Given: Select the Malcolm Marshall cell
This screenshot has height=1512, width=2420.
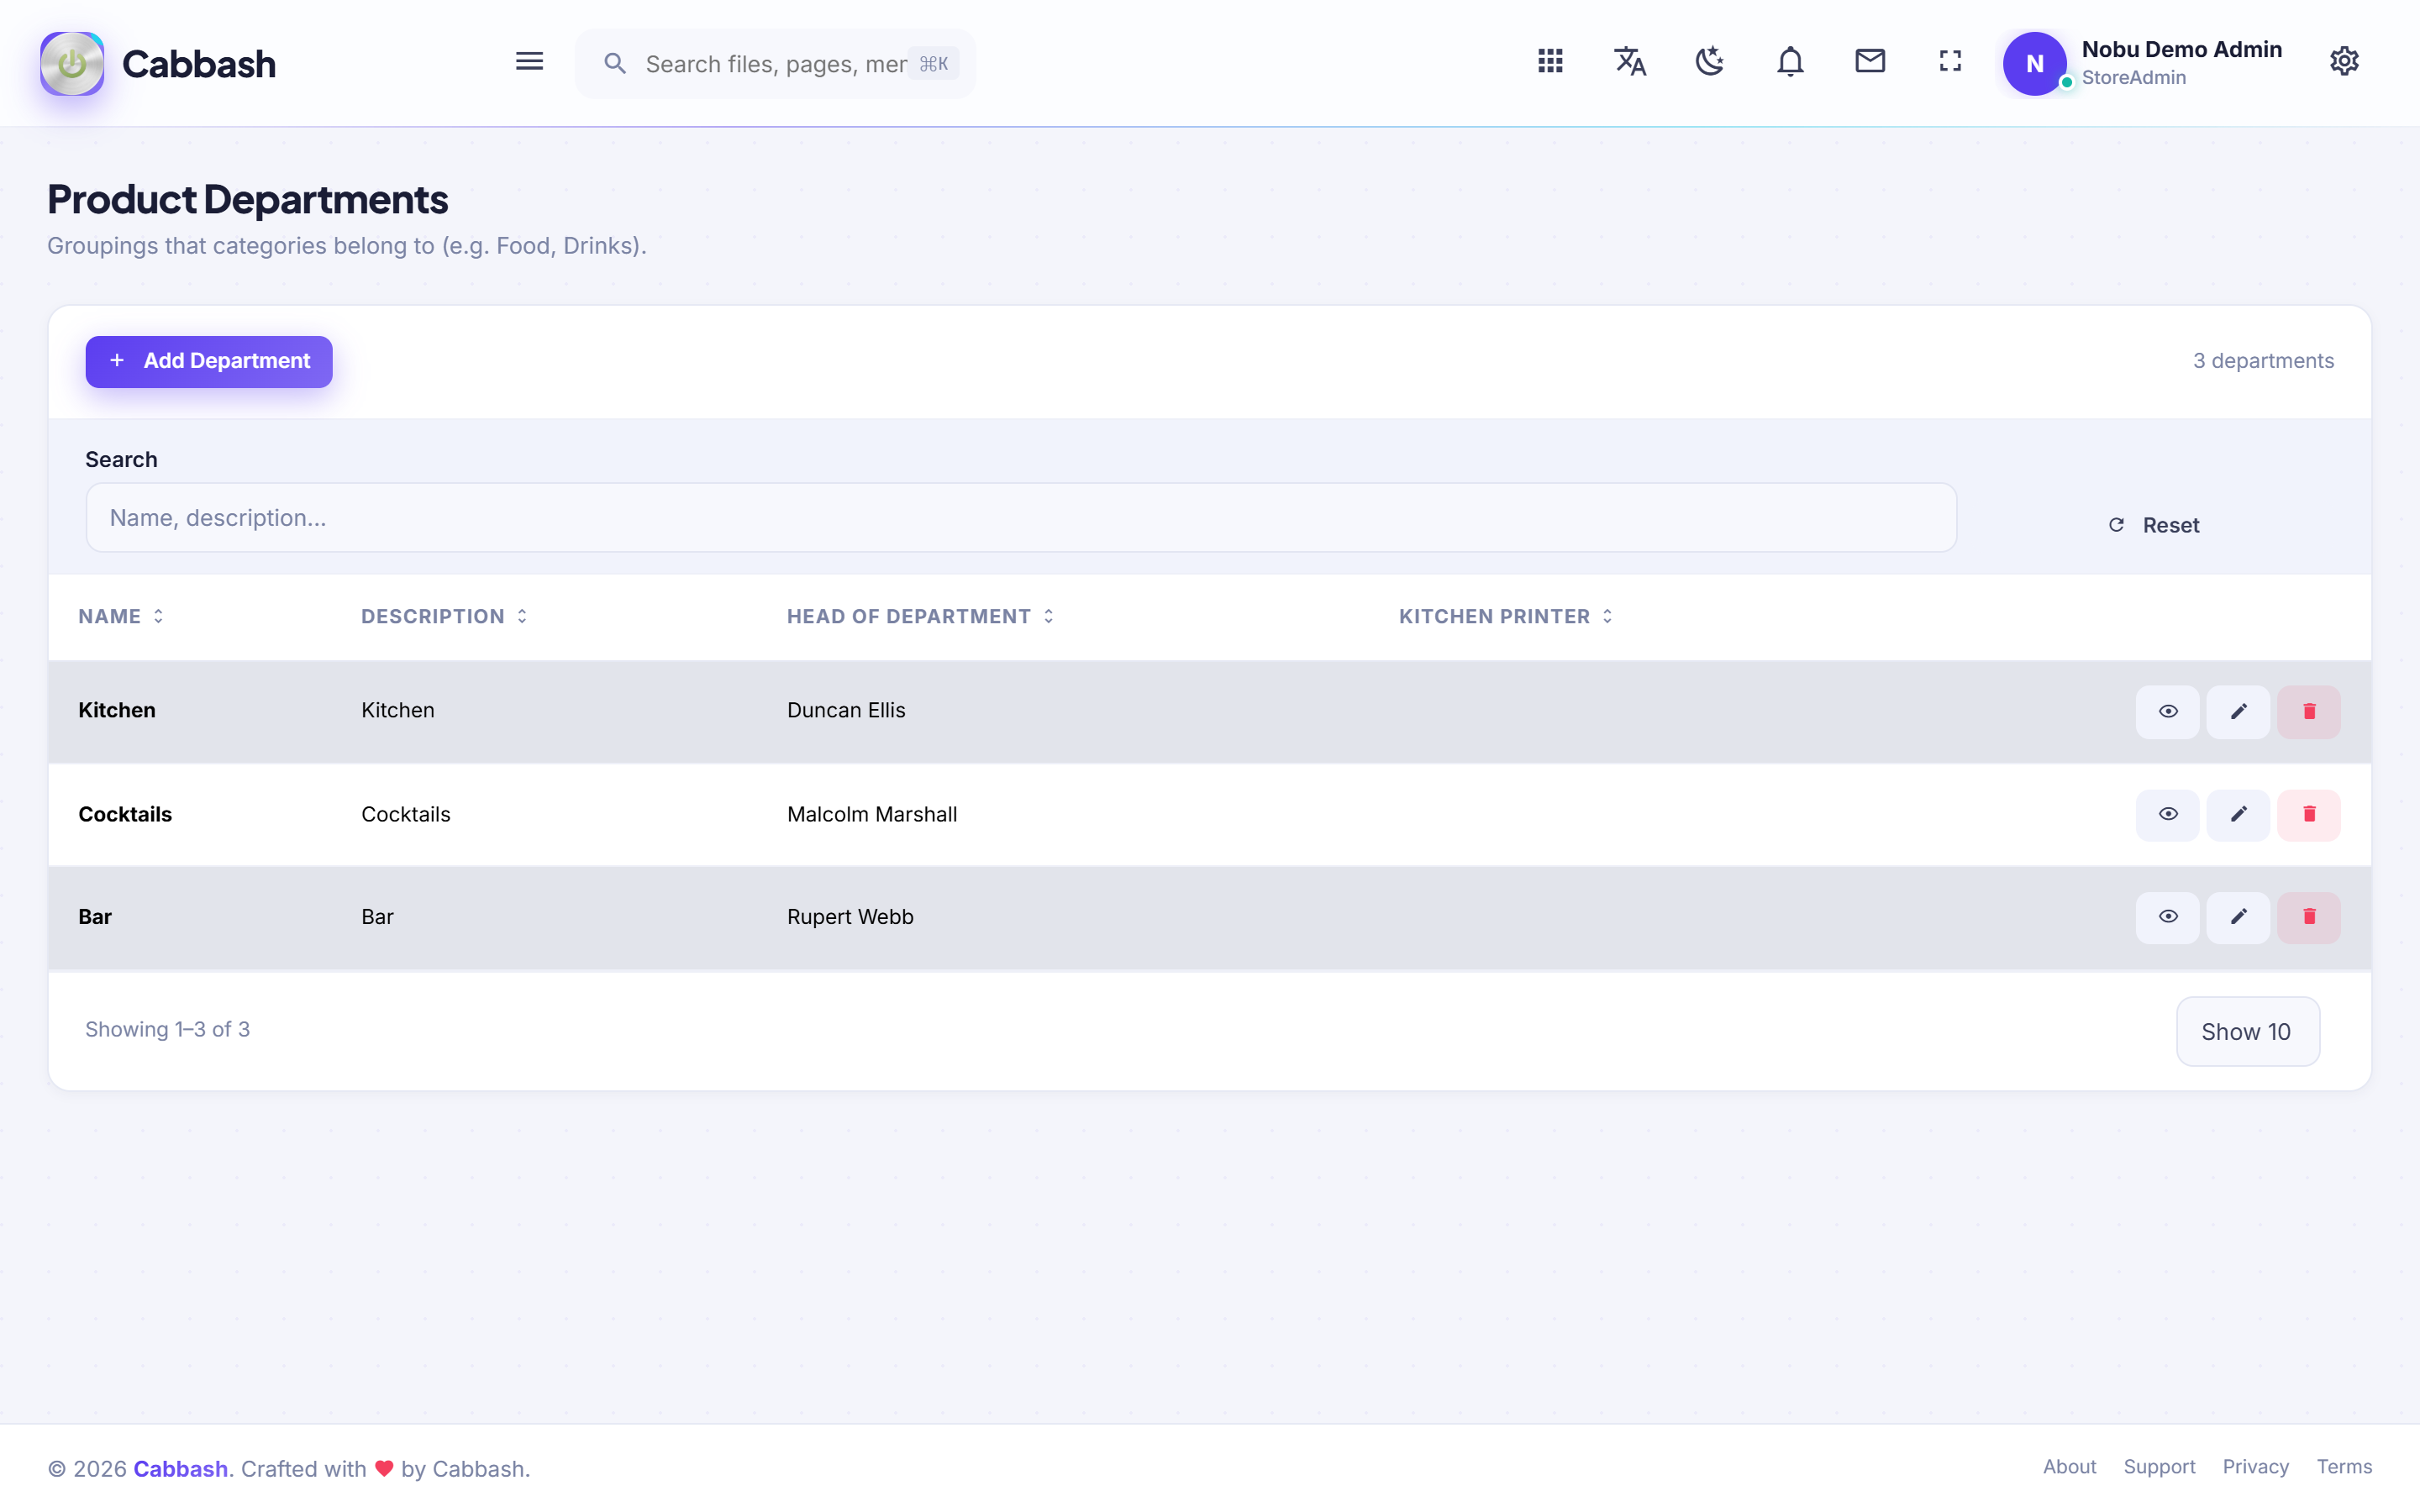Looking at the screenshot, I should coord(872,814).
